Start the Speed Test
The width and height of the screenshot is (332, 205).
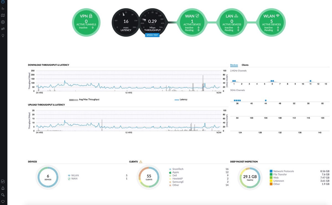pyautogui.click(x=152, y=35)
